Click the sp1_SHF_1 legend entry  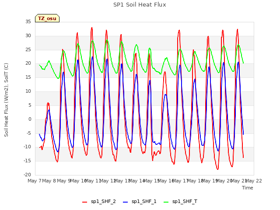140,201
